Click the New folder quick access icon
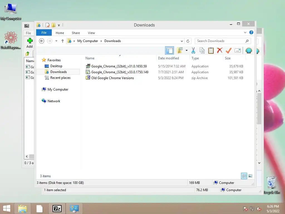Screen dimensions: 285x214 click(54, 25)
